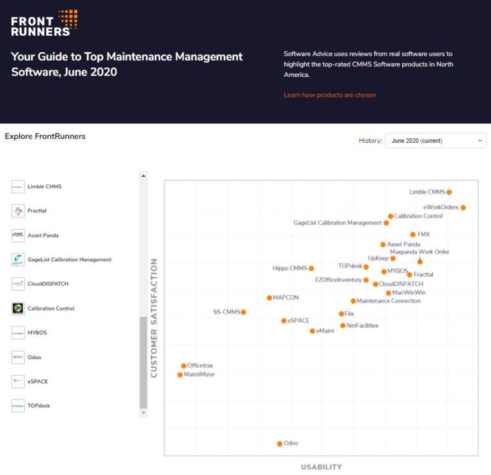Select the TOPdesk logo icon
Viewport: 491px width, 475px height.
(x=18, y=406)
